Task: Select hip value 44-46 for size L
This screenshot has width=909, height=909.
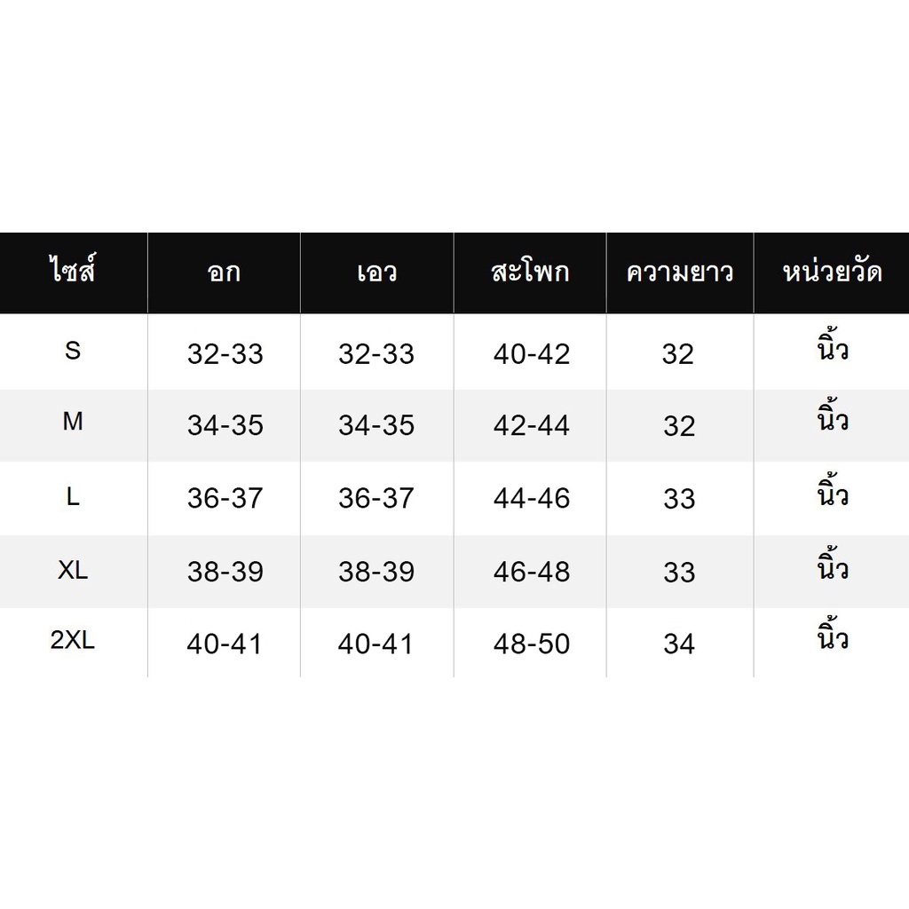Action: pos(532,498)
